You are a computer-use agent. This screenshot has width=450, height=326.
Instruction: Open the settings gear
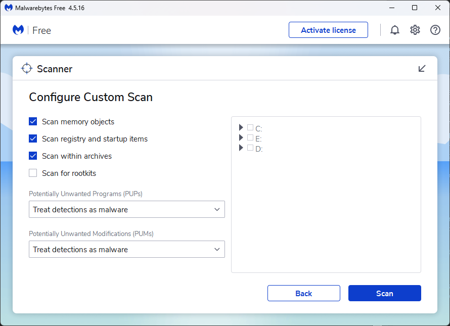[415, 30]
